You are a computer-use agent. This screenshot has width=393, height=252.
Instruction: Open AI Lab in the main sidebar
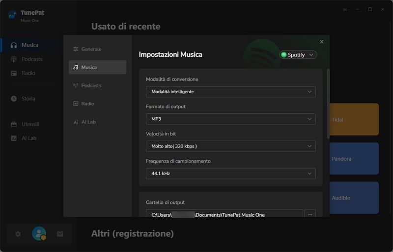[x=29, y=138]
